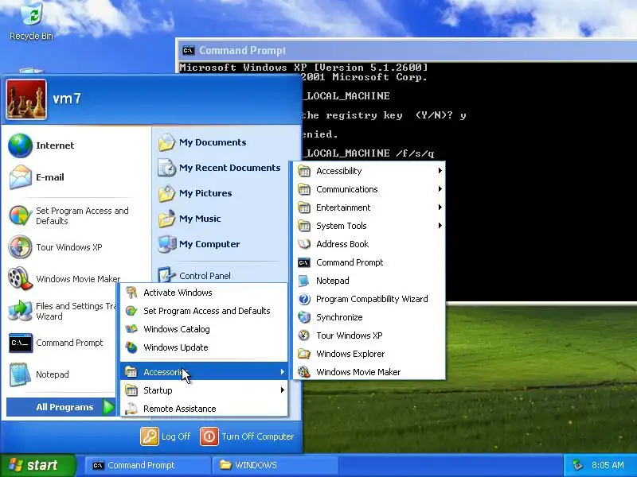637x477 pixels.
Task: Open Files and Settings Transfer Wizard icon
Action: pyautogui.click(x=20, y=311)
